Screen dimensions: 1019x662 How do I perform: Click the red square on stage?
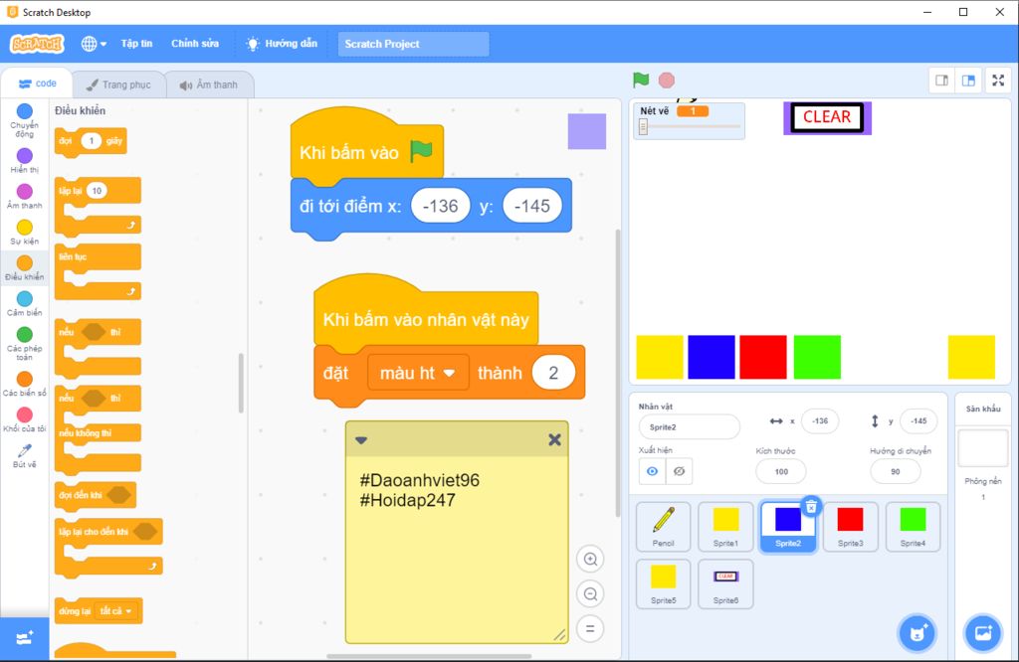click(763, 357)
